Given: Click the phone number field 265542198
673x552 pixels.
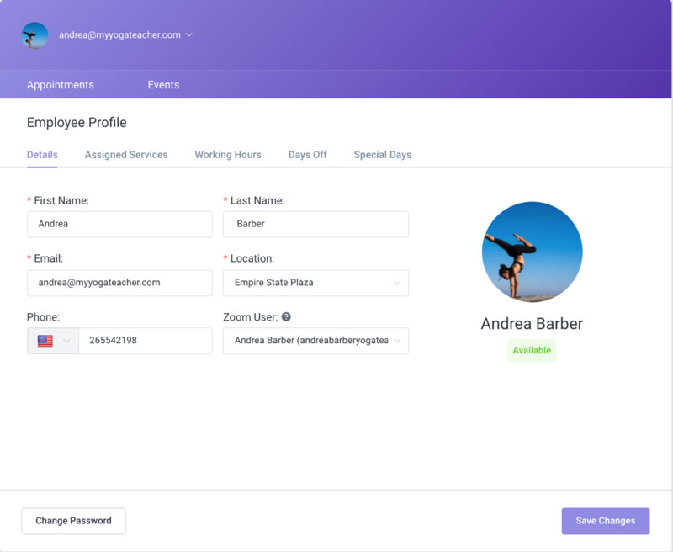Looking at the screenshot, I should coord(146,341).
